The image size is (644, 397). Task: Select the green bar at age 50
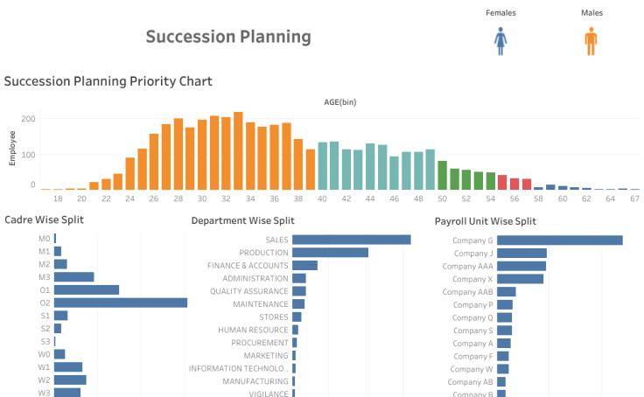coord(442,175)
